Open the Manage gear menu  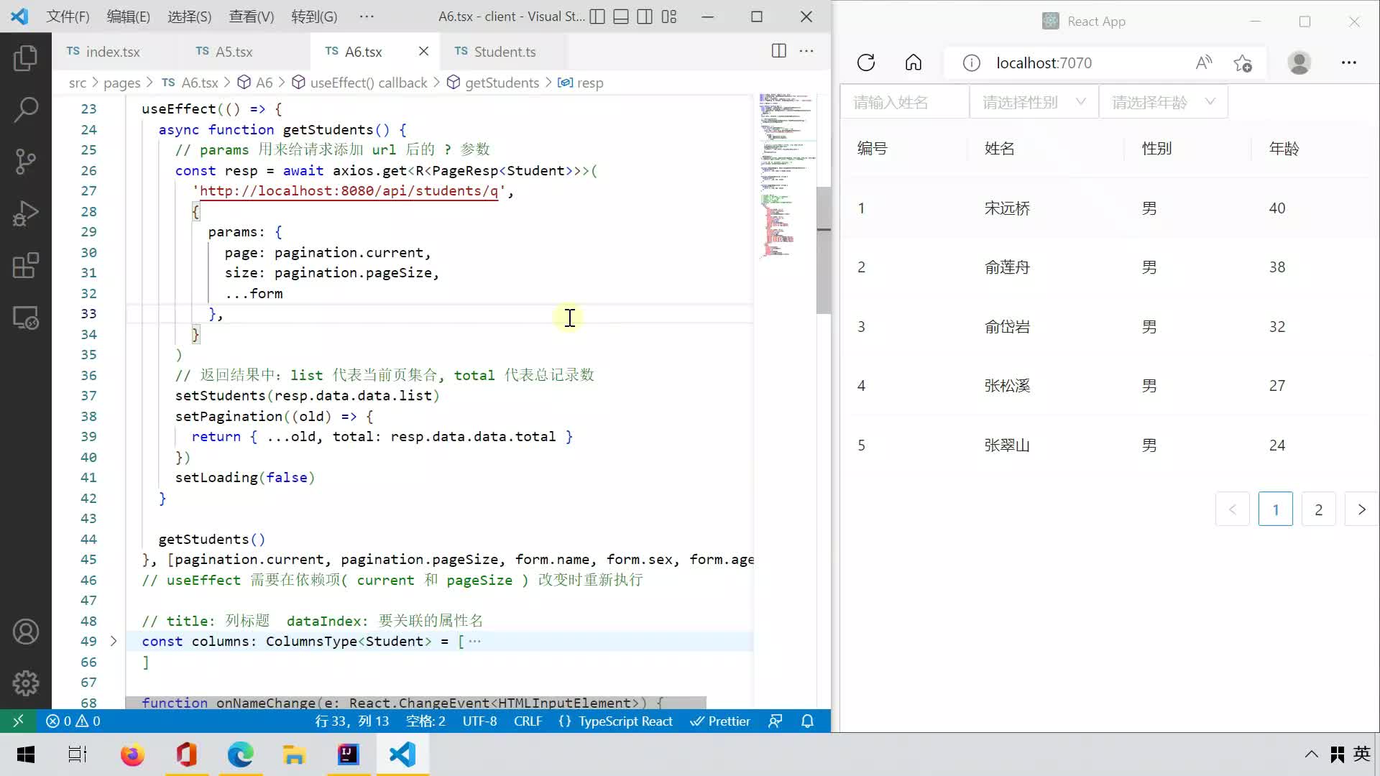[x=26, y=683]
